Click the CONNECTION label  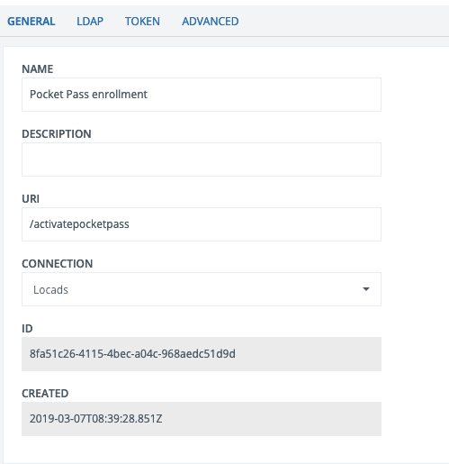click(58, 264)
